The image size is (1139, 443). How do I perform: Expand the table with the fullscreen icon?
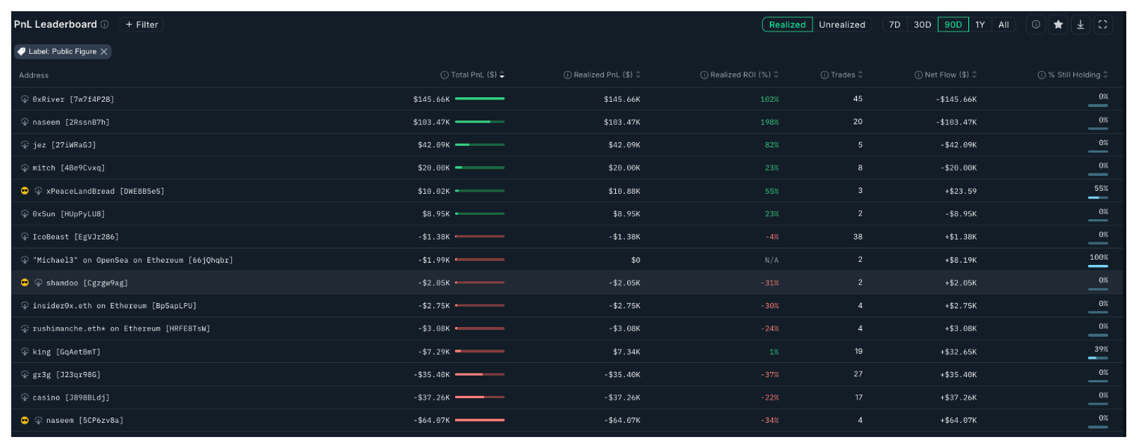1102,25
